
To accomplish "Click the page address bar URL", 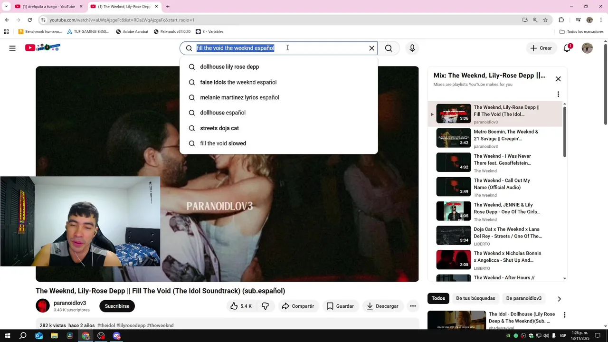I will [122, 20].
